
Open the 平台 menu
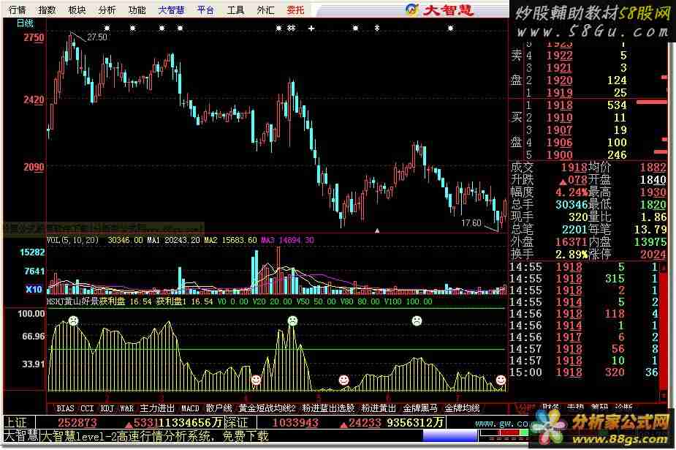tap(205, 10)
